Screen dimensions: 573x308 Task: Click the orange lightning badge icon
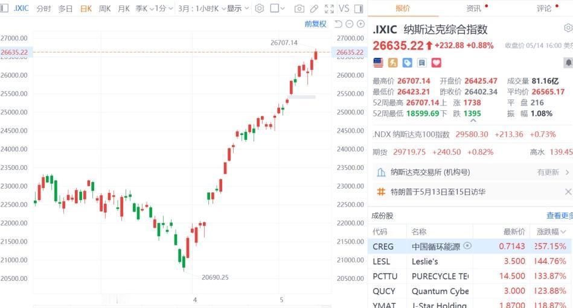(393, 63)
